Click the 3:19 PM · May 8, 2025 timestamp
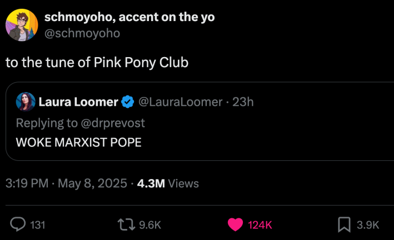 point(67,183)
